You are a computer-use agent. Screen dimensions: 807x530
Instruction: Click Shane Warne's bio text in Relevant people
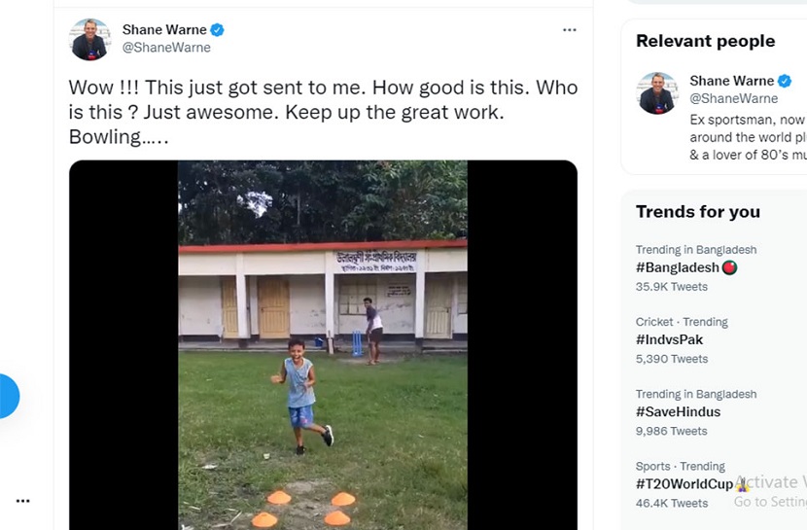click(x=749, y=137)
